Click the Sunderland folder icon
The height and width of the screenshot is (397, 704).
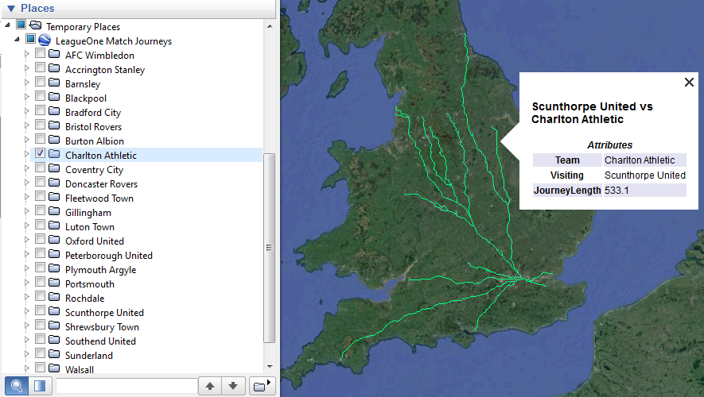click(x=54, y=354)
